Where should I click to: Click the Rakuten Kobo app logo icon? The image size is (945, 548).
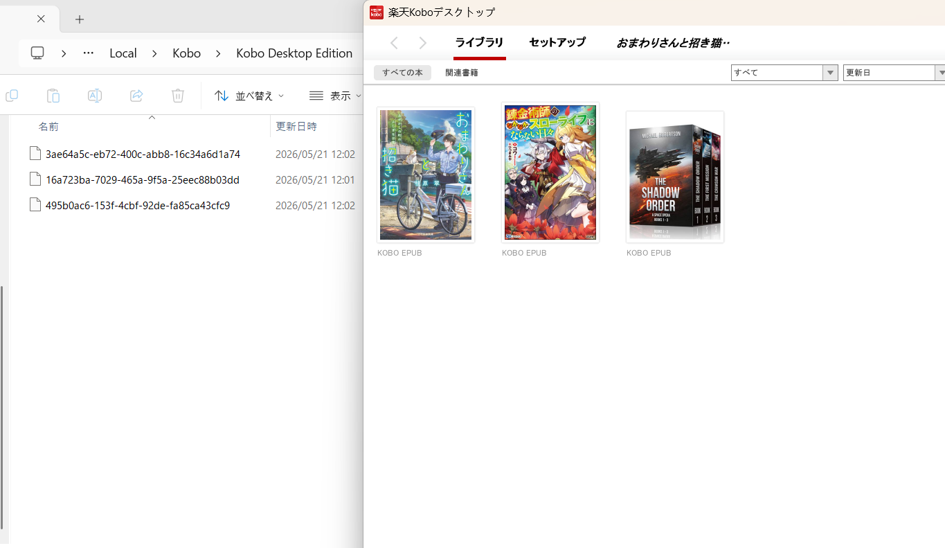377,12
